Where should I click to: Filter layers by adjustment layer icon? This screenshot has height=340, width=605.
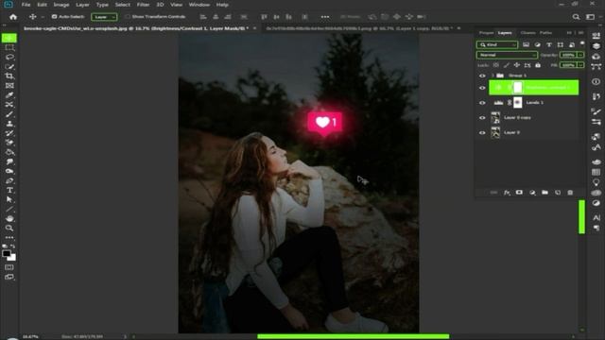coord(538,44)
